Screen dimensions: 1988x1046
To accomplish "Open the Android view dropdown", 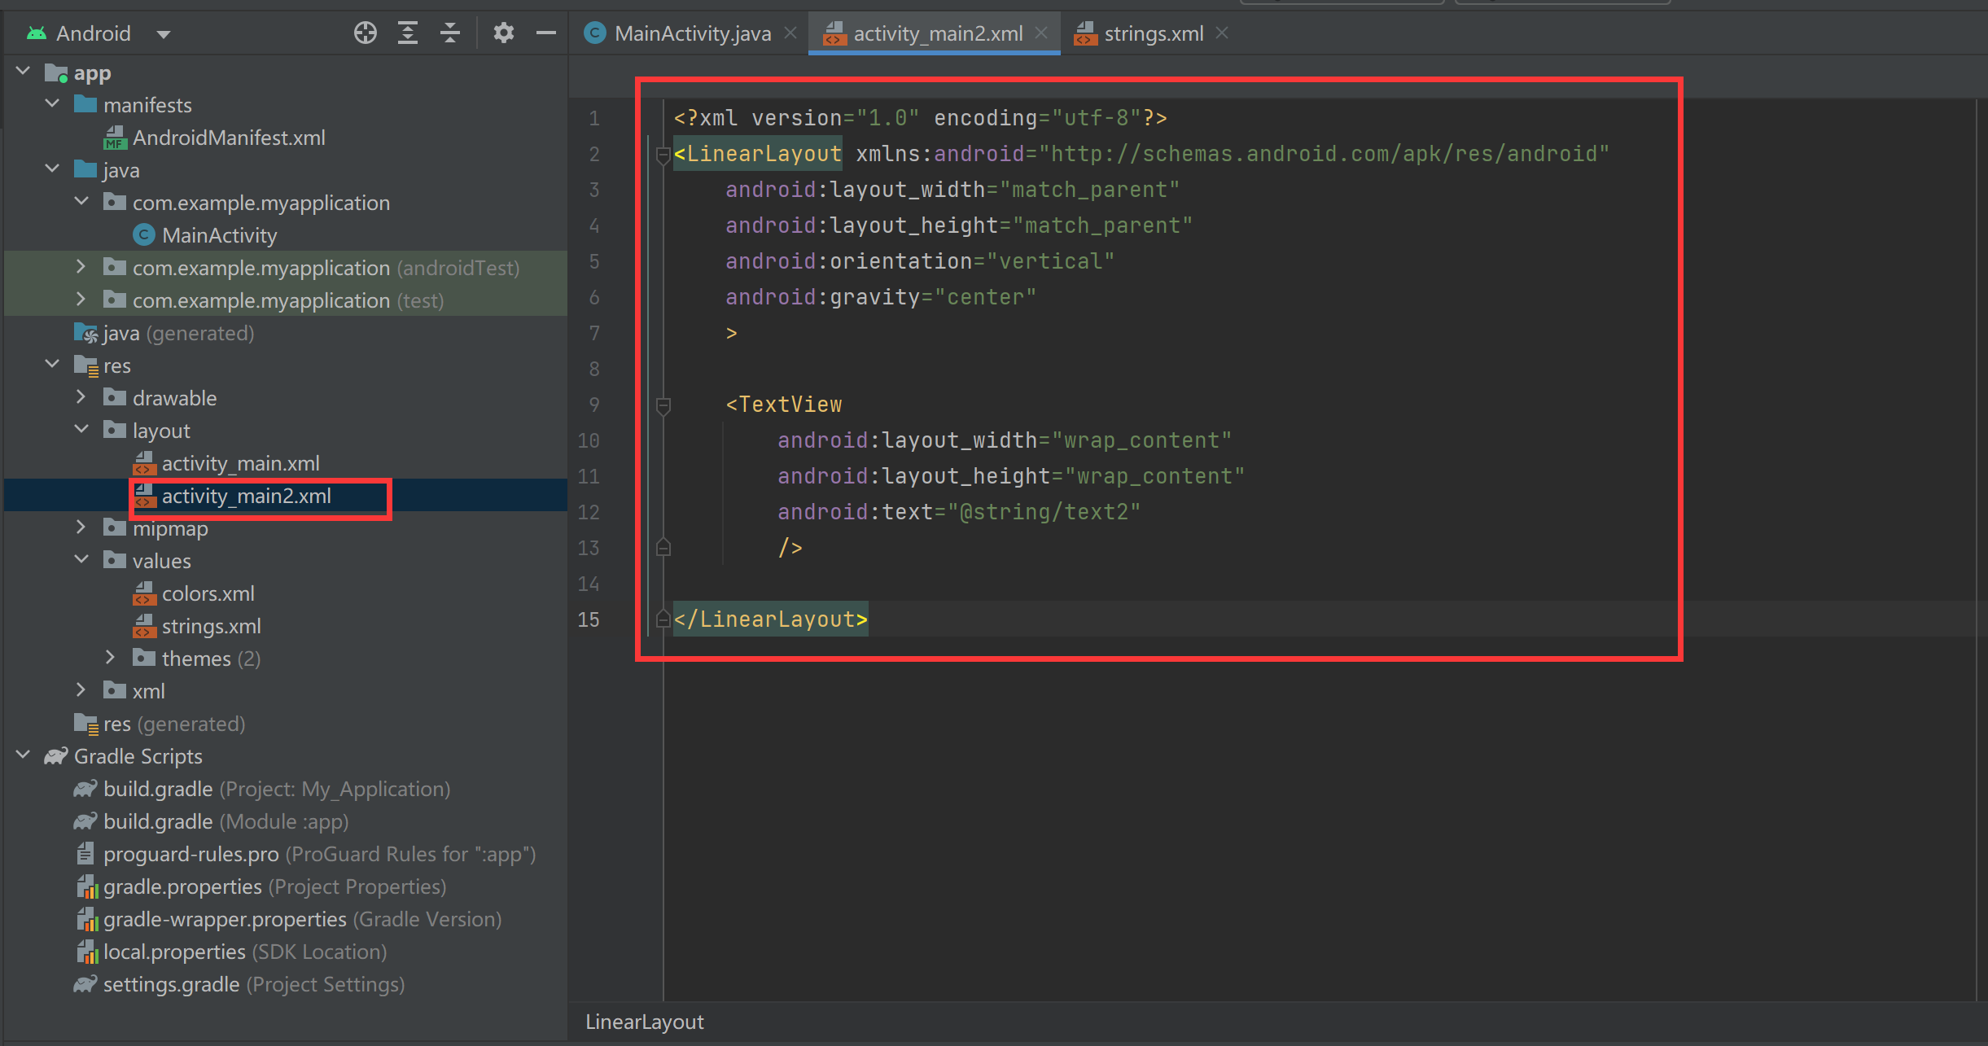I will tap(164, 34).
